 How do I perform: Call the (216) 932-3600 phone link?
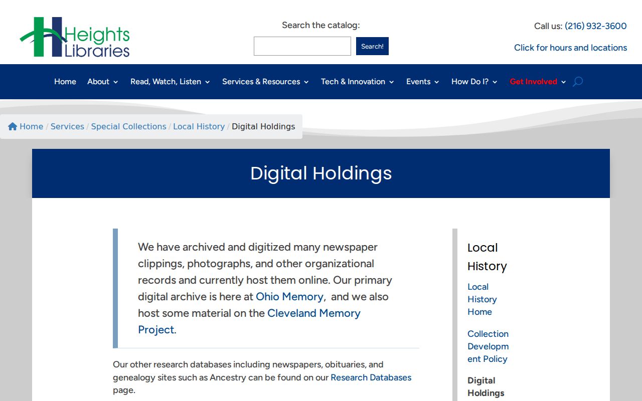point(596,26)
